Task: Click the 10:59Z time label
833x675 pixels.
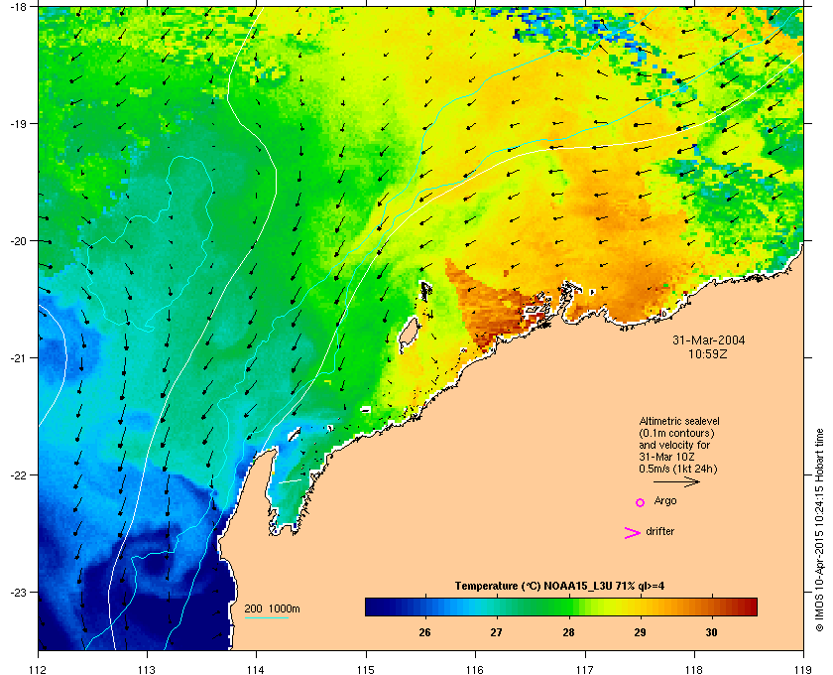Action: pos(708,353)
